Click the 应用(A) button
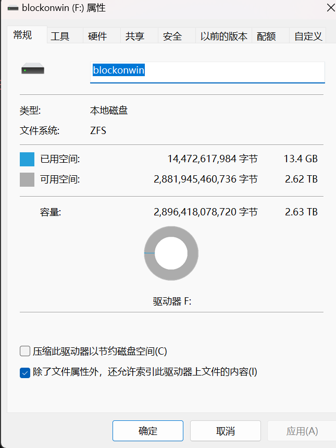Image resolution: width=336 pixels, height=448 pixels. coord(302,431)
